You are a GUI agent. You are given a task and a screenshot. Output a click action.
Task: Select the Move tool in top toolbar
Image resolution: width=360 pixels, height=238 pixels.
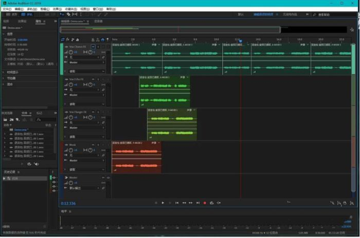62,14
